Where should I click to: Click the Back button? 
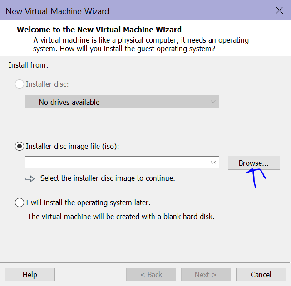151,275
